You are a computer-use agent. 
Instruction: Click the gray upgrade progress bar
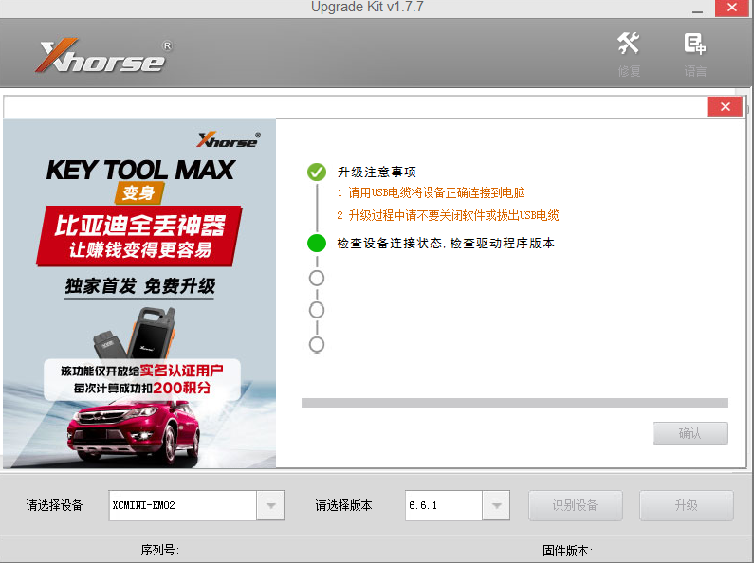515,403
